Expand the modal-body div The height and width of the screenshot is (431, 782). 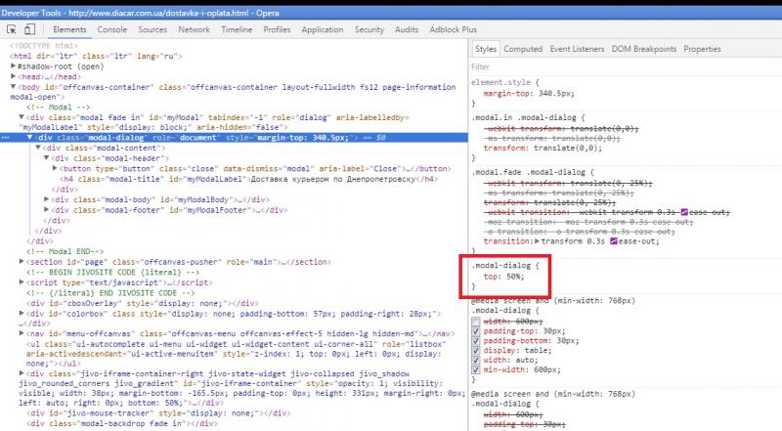click(x=46, y=199)
